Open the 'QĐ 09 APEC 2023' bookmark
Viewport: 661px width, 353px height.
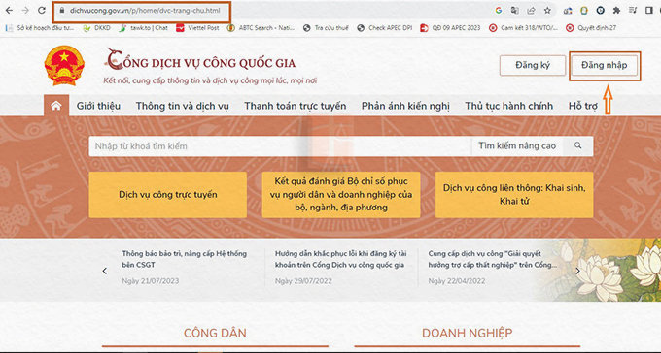(x=451, y=28)
